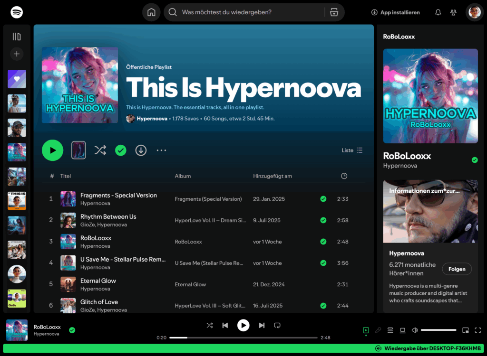Toggle saved checkmark for Glitch of Love

point(323,306)
